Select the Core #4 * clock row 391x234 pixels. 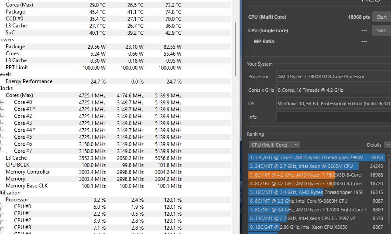(x=116, y=130)
